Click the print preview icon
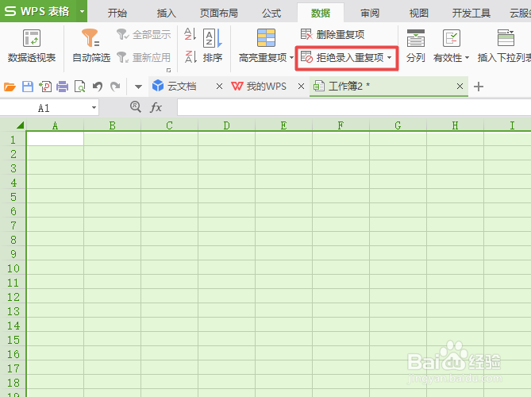 coord(80,87)
